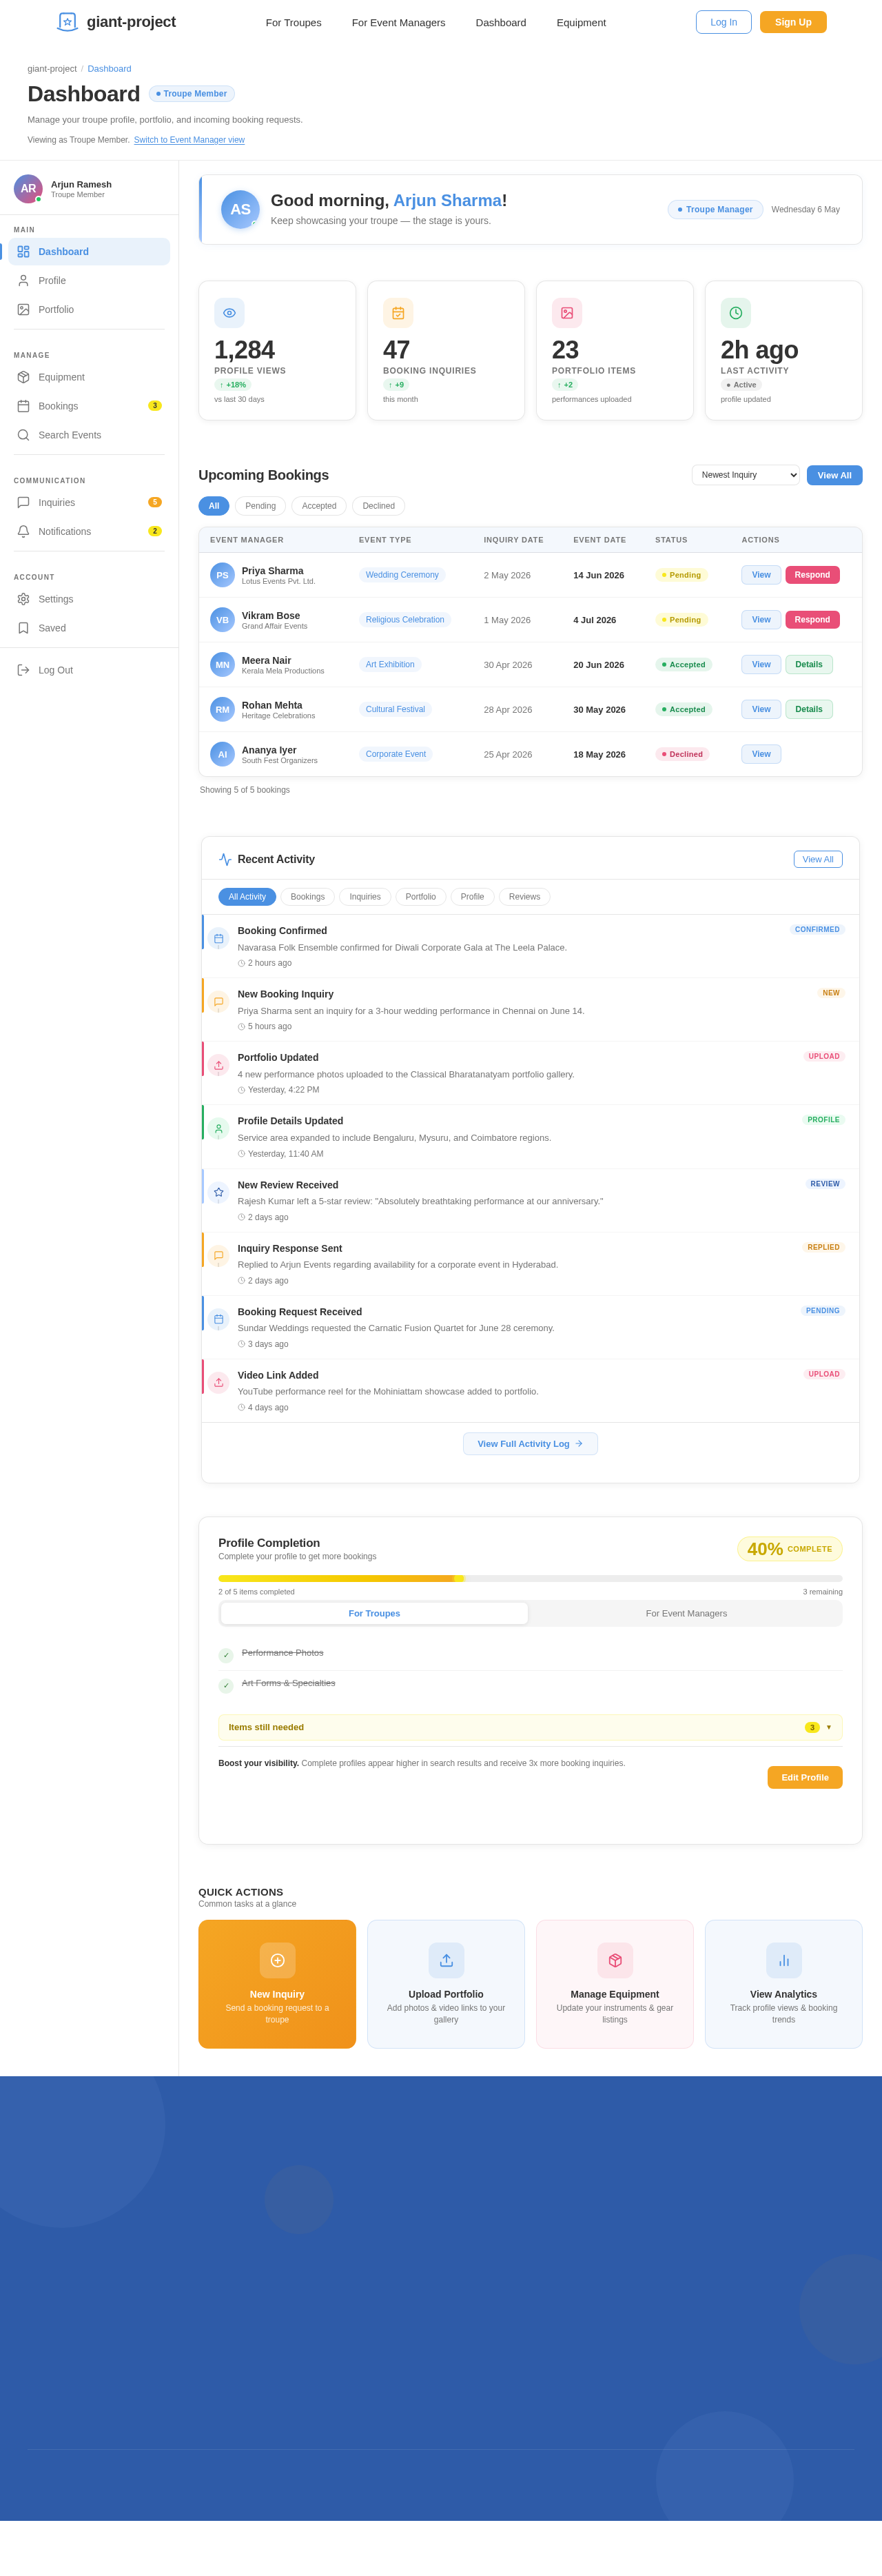Click Switch to Event Manager view link
Image resolution: width=882 pixels, height=2576 pixels.
[189, 140]
